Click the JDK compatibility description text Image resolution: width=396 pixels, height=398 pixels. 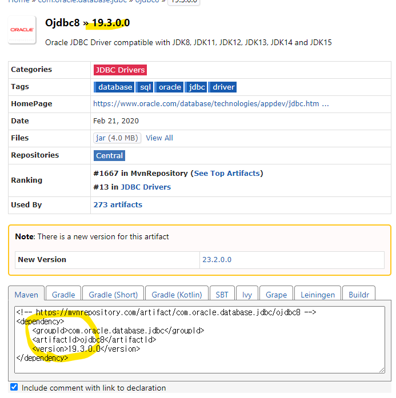(189, 42)
